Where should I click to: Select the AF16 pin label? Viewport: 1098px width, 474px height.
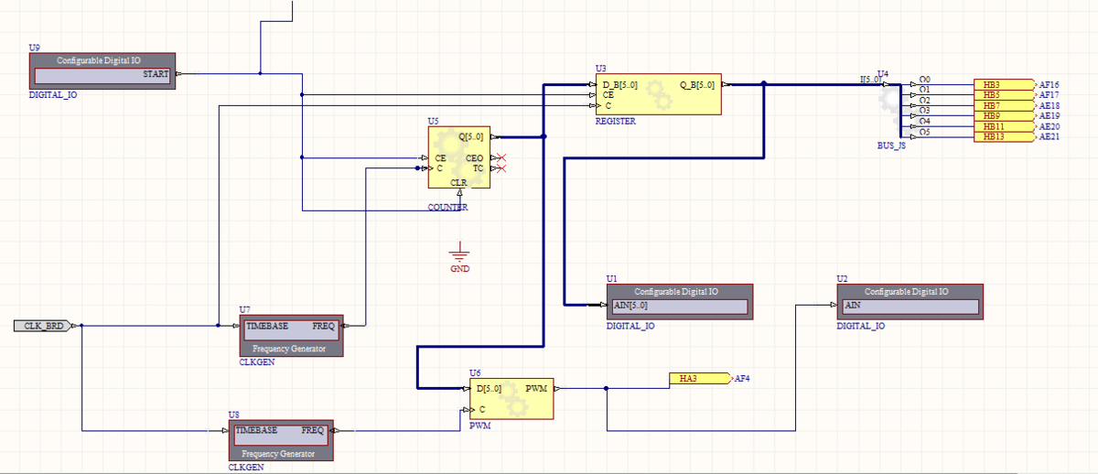point(1049,84)
